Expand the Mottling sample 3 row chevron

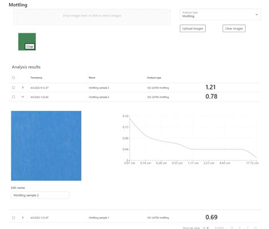click(x=23, y=88)
